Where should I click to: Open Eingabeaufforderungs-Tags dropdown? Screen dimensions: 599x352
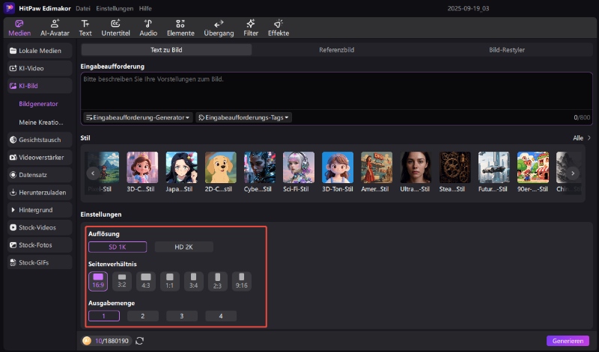click(244, 117)
